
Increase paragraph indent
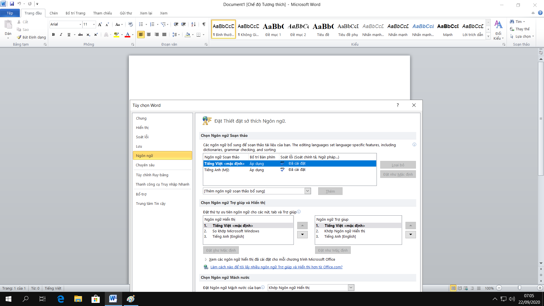click(184, 24)
